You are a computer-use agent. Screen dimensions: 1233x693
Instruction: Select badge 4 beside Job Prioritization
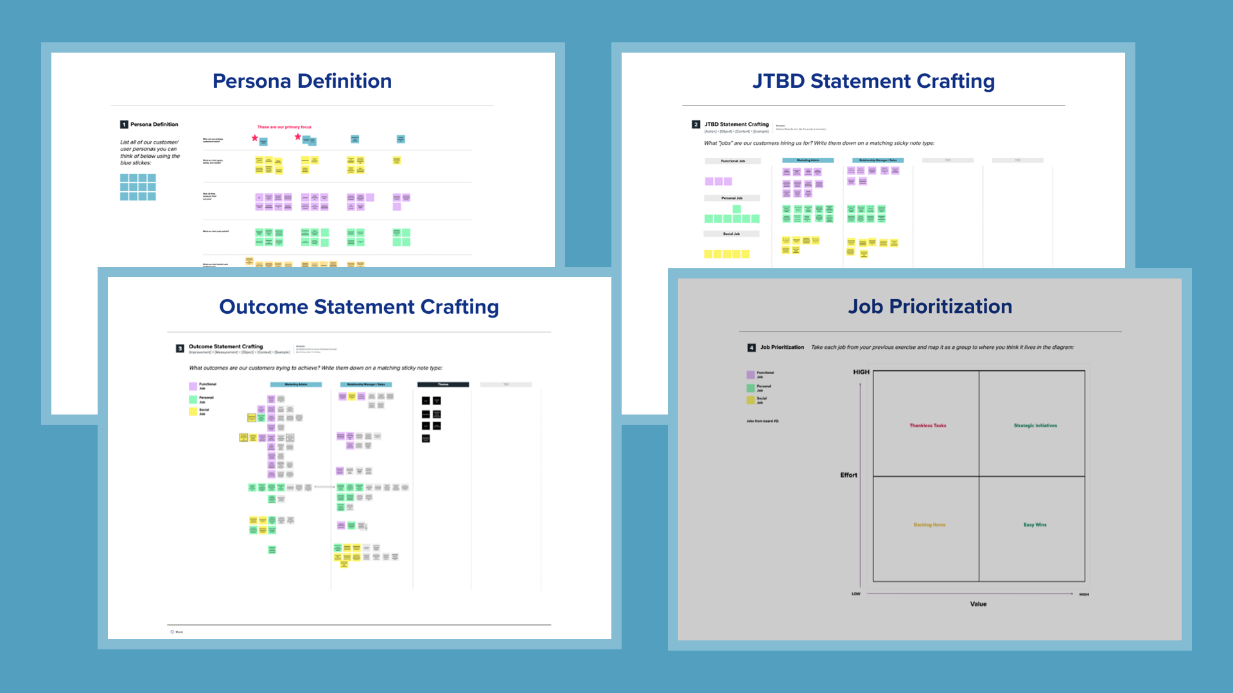(751, 347)
